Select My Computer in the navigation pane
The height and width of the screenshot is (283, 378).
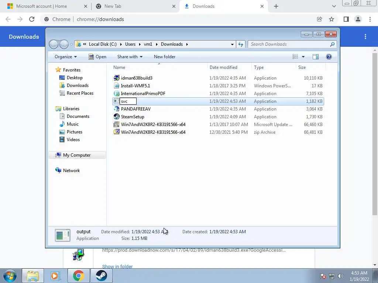pyautogui.click(x=77, y=155)
